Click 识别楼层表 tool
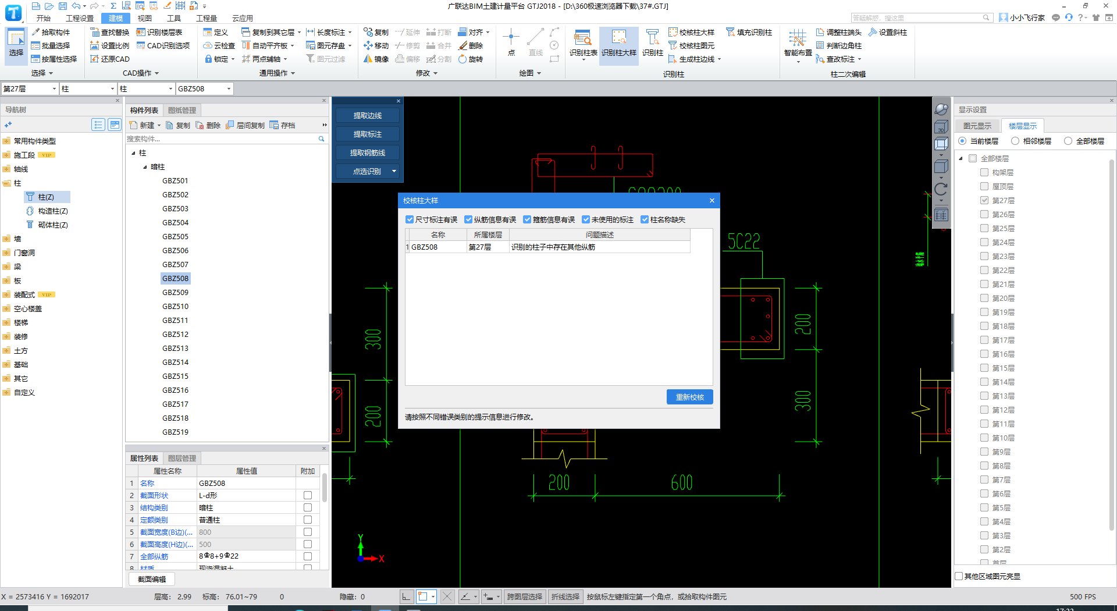 coord(159,32)
